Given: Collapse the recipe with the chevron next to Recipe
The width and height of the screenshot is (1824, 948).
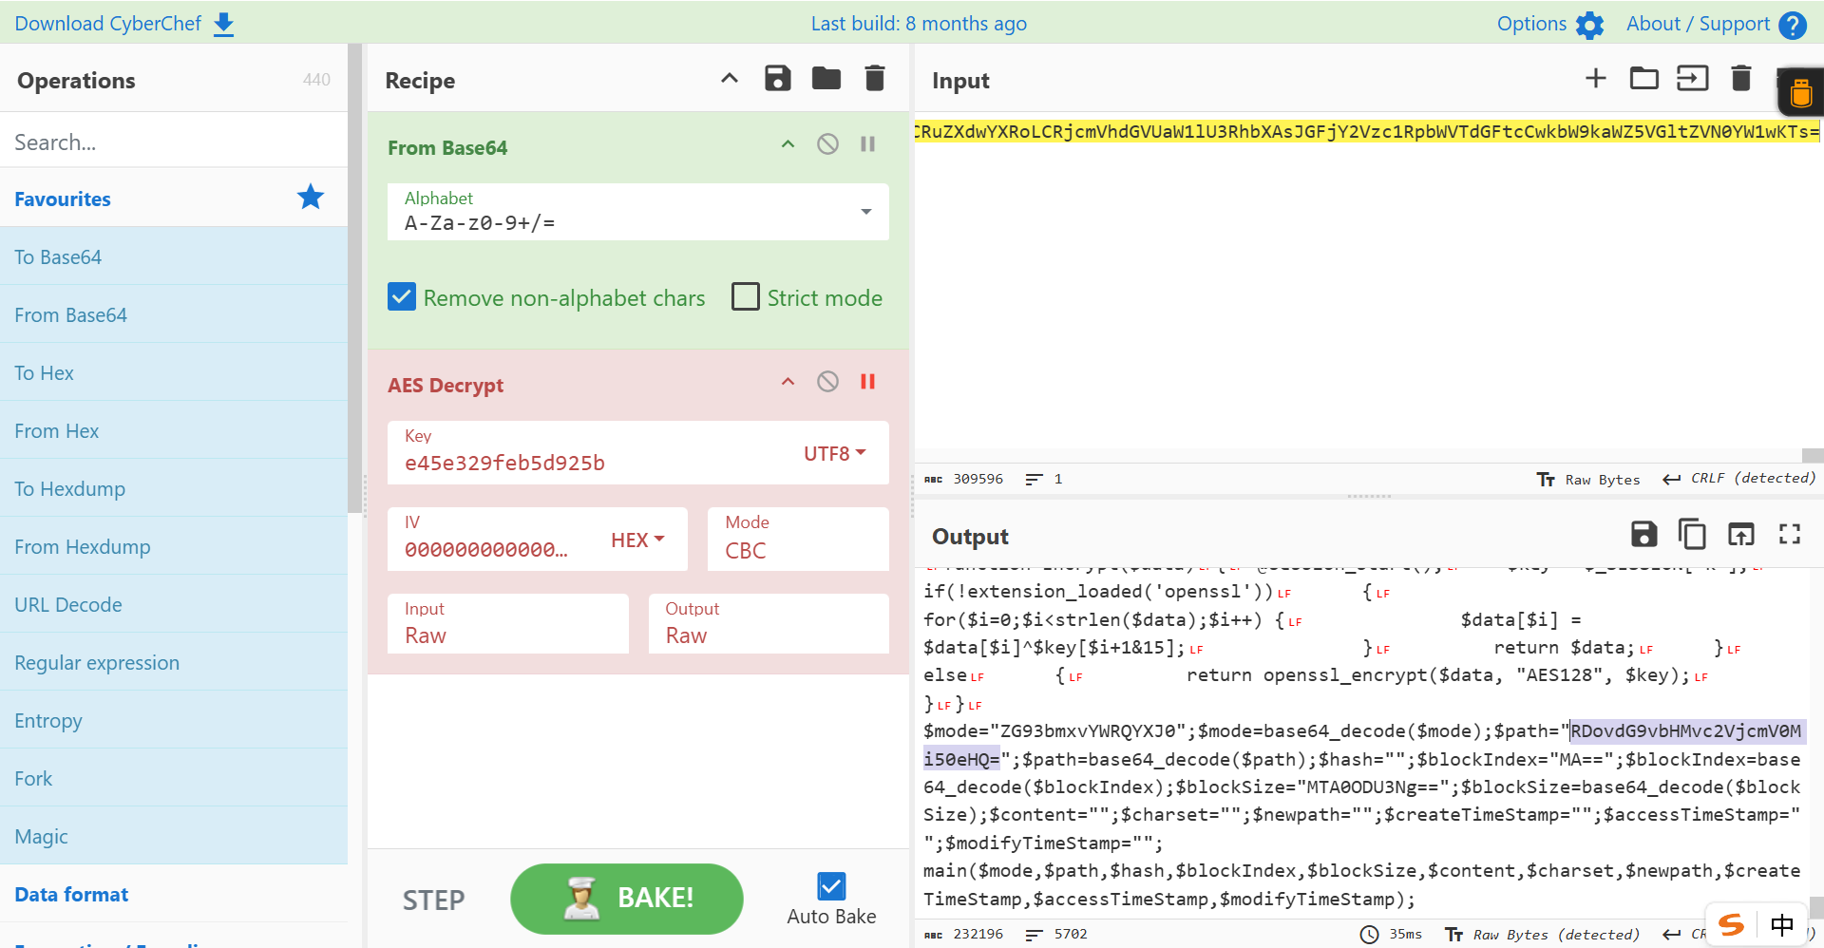Looking at the screenshot, I should click(730, 79).
